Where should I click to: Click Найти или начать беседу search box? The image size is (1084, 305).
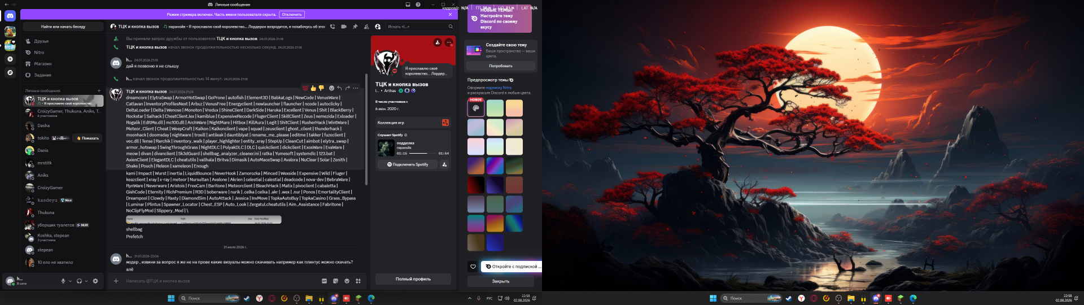coord(63,27)
